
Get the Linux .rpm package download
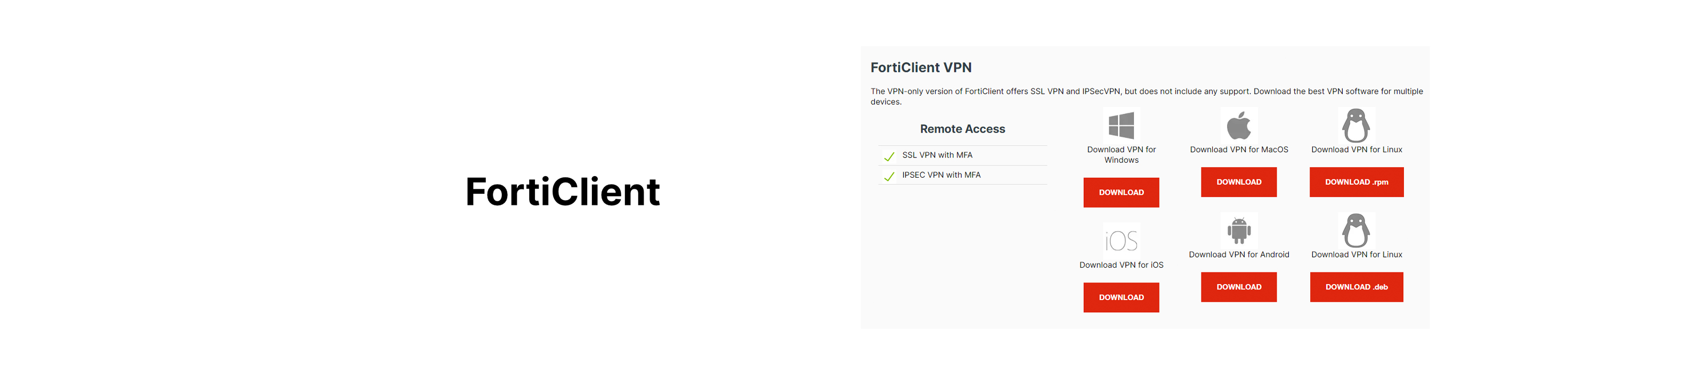coord(1356,182)
